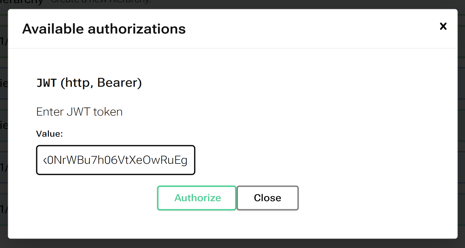The image size is (465, 248).
Task: Click the Available authorizations title
Action: coord(104,29)
